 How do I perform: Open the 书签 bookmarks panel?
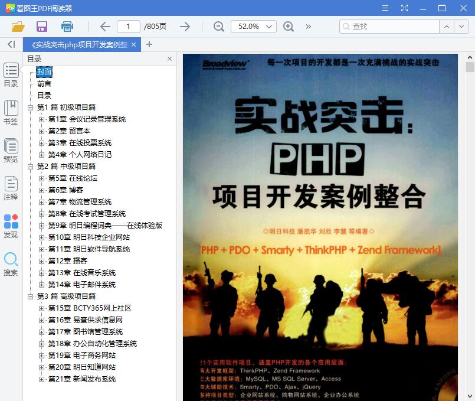pyautogui.click(x=11, y=113)
